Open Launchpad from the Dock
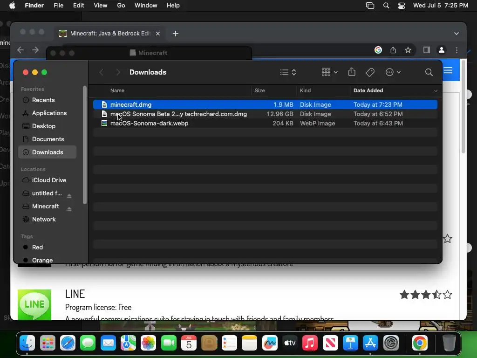 tap(48, 344)
